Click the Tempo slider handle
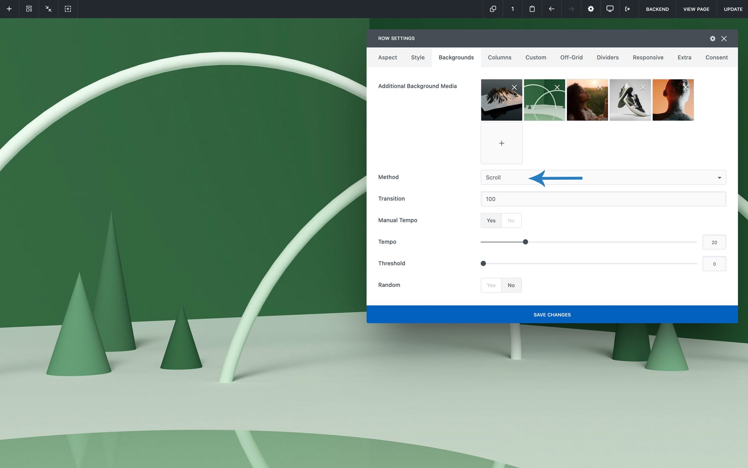 (x=525, y=242)
